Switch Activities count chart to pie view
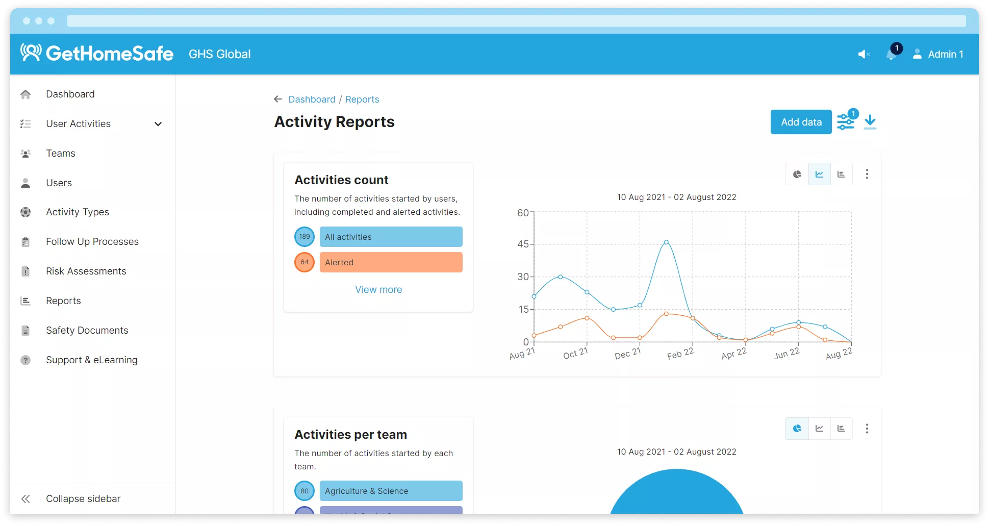The height and width of the screenshot is (526, 989). [797, 174]
